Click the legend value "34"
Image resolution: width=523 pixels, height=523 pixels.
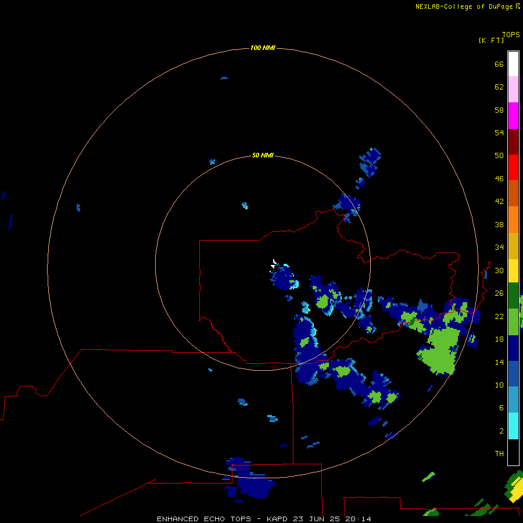click(x=499, y=248)
